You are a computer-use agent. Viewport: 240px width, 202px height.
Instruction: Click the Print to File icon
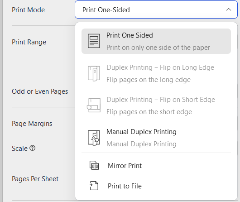pyautogui.click(x=94, y=186)
